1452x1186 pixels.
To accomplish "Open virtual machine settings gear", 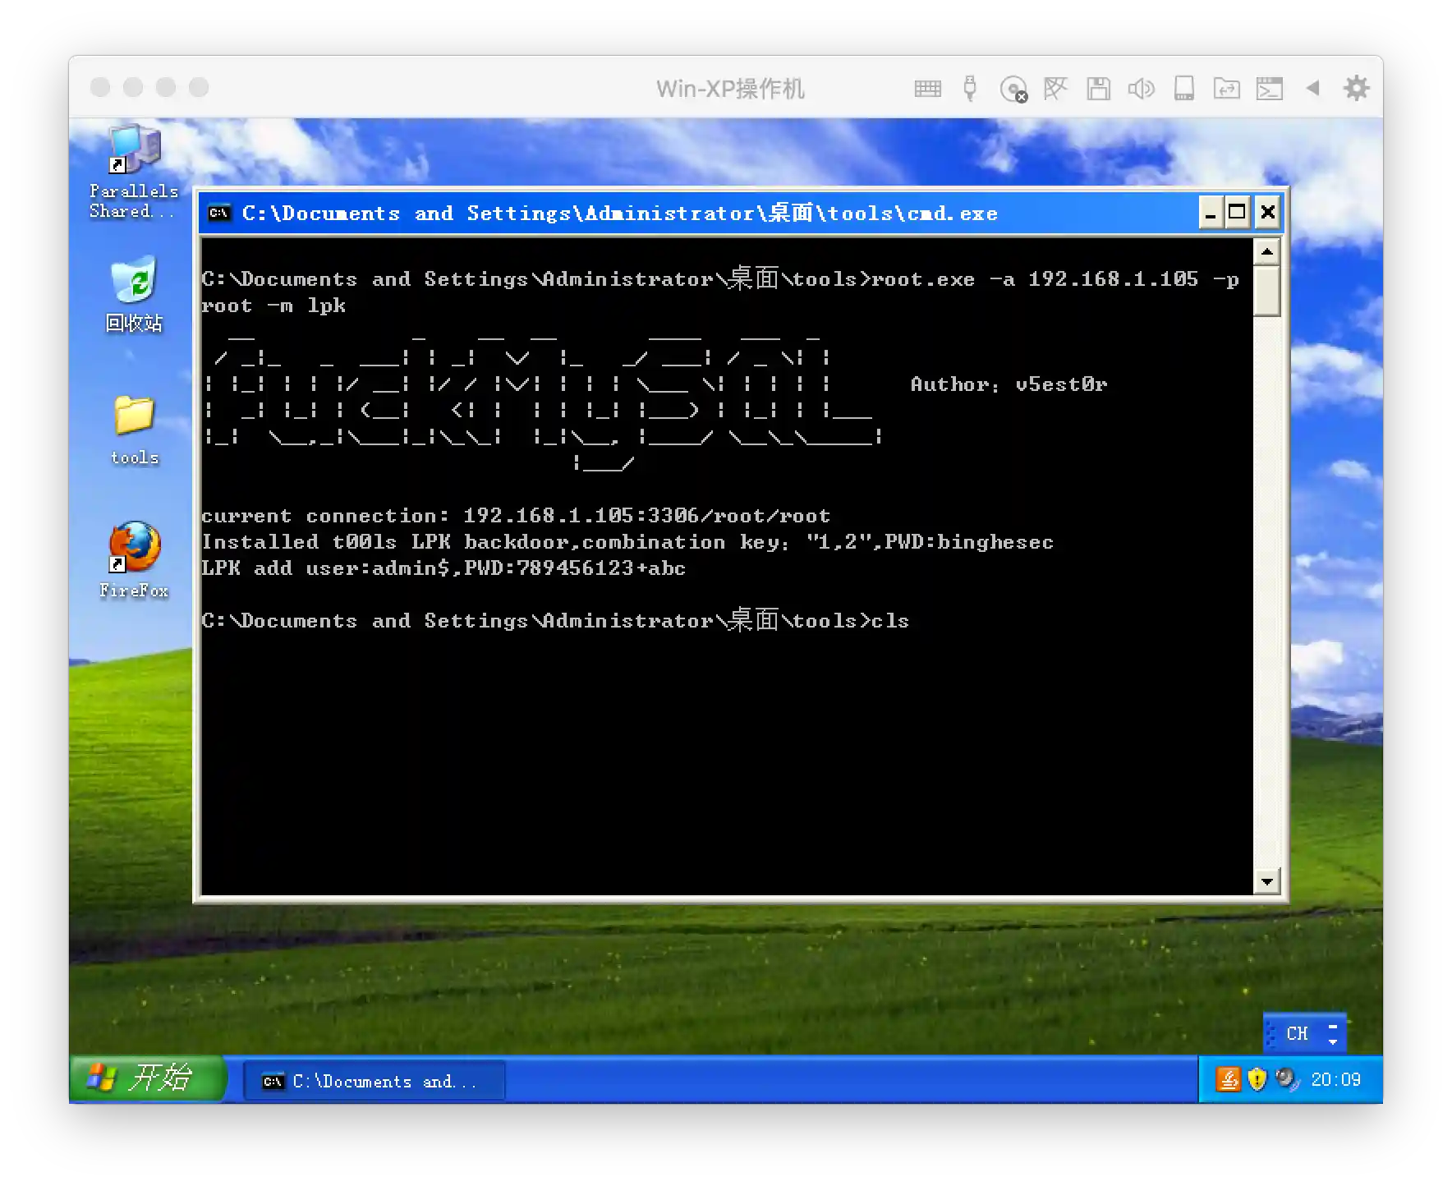I will click(1356, 88).
